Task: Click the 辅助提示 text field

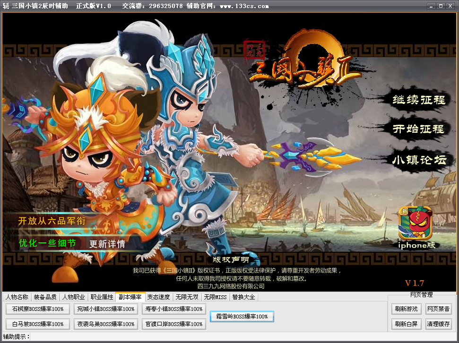Action: point(236,336)
